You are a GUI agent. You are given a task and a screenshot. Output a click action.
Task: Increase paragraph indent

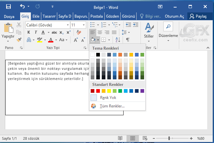click(136, 25)
